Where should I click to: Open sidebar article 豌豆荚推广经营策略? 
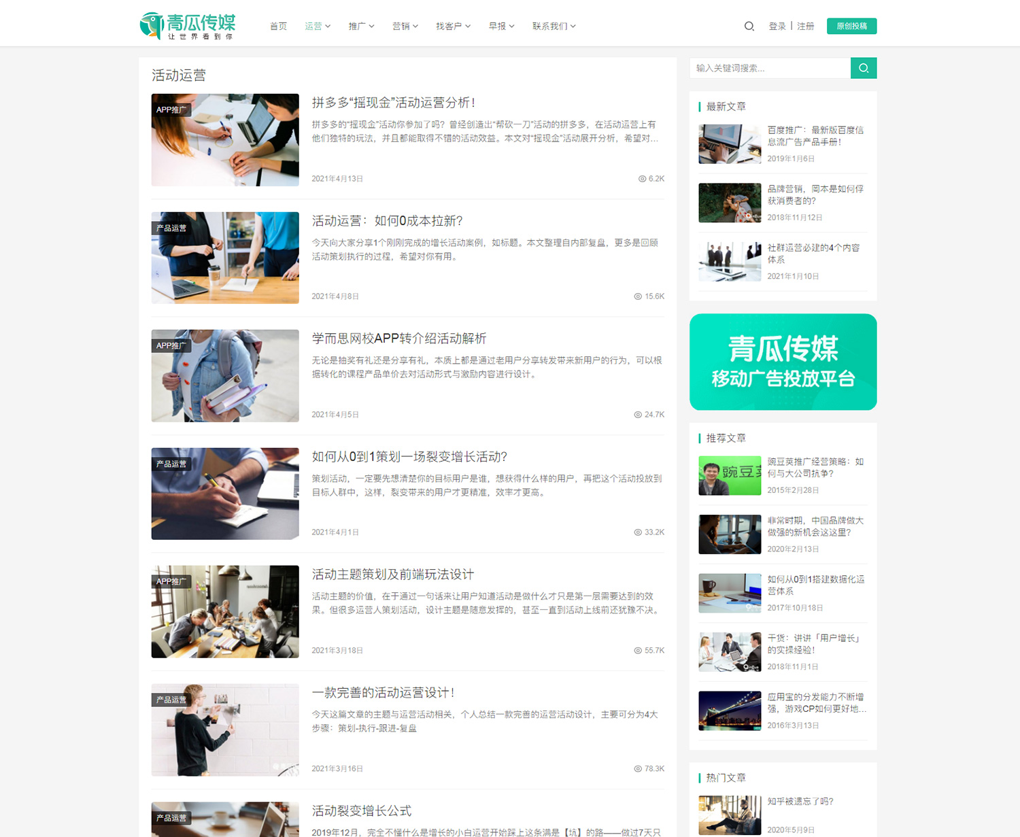pos(815,468)
